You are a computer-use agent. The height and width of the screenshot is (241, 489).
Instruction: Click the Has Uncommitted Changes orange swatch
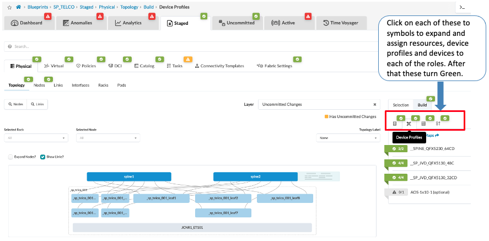point(326,116)
